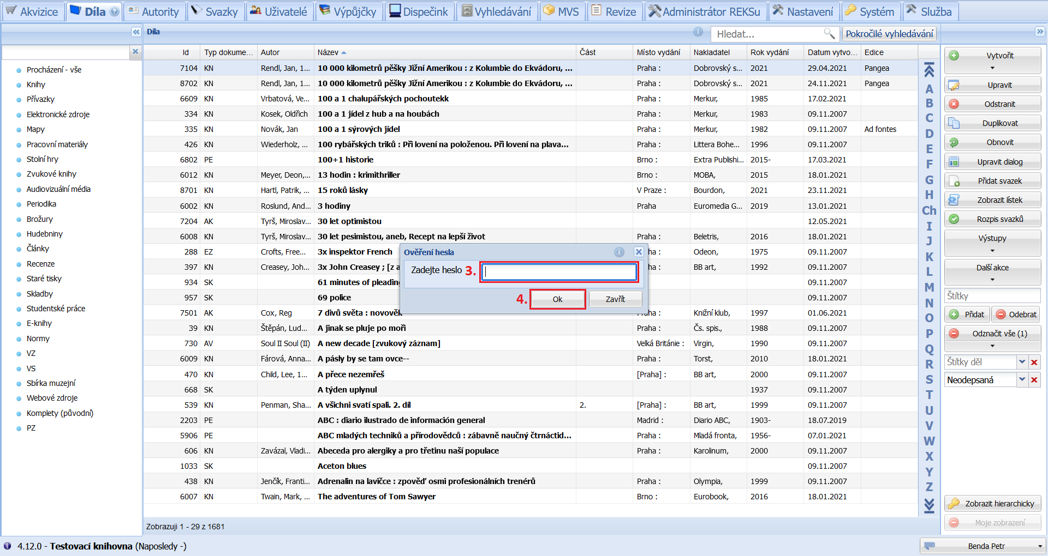Open the Uživatelé tab

point(279,11)
